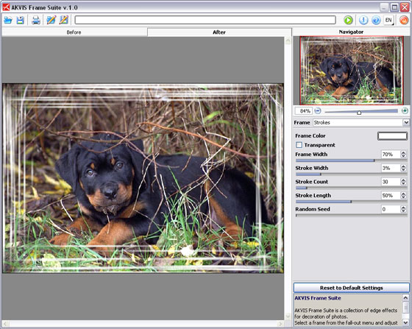Zoom in with the green plus icon
The image size is (412, 329).
tap(405, 110)
